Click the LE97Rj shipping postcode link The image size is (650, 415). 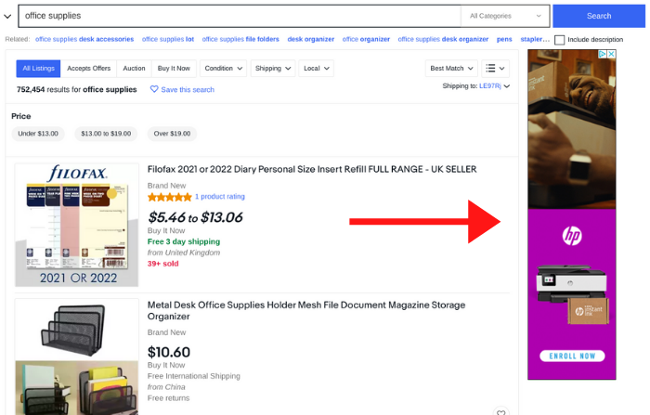coord(490,86)
